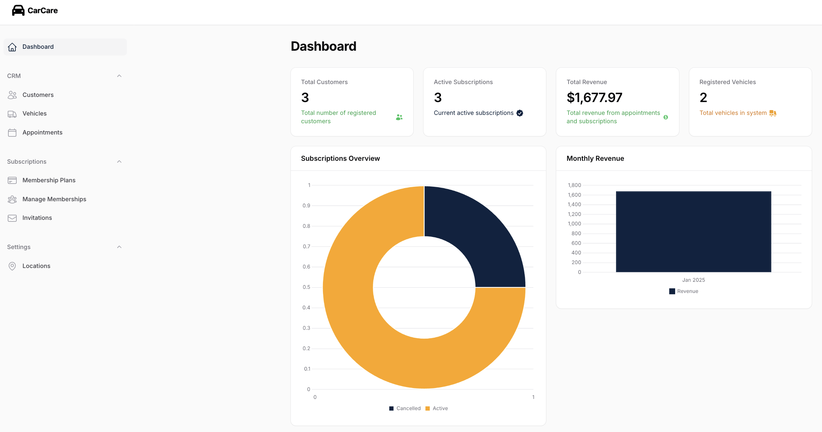Click the Subscriptions Overview heading
The width and height of the screenshot is (822, 432).
pyautogui.click(x=340, y=159)
